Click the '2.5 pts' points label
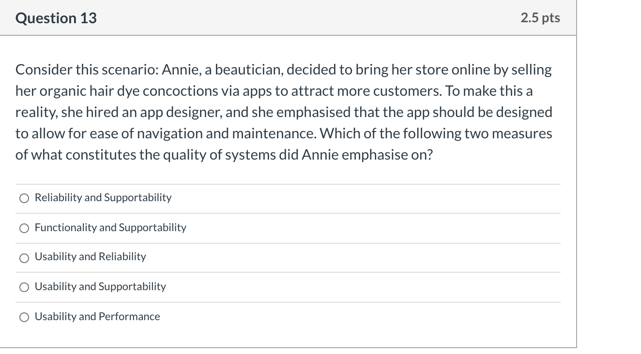641x354 pixels. pos(540,18)
